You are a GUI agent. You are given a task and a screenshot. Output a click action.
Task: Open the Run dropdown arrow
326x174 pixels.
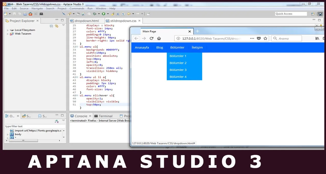108,14
